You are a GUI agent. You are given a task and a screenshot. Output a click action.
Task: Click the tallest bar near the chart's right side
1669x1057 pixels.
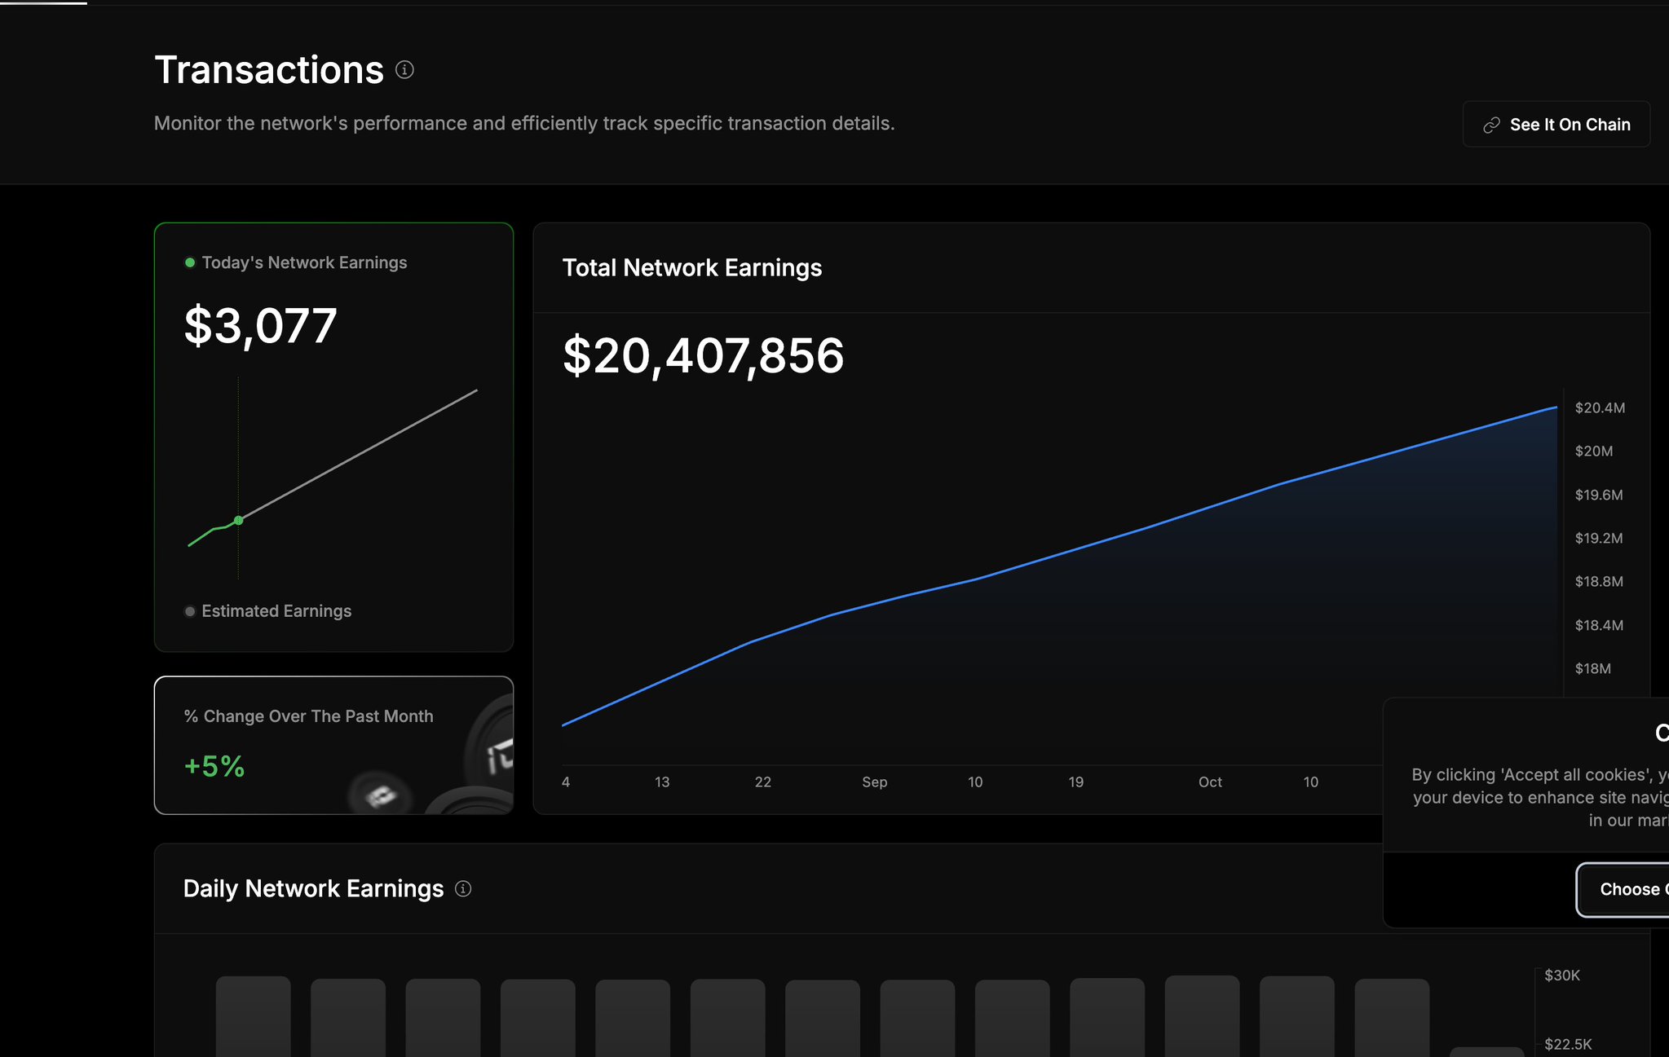tap(1202, 1015)
